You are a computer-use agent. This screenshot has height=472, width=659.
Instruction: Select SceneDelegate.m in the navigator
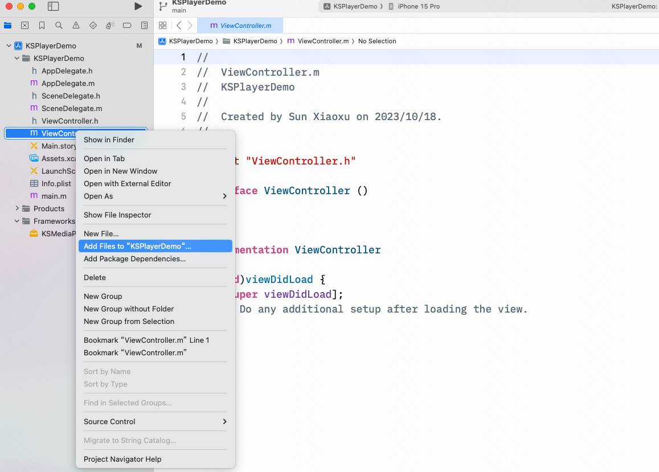(71, 108)
